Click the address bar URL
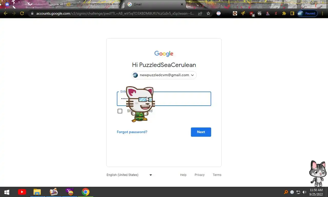The image size is (328, 197). [x=115, y=13]
